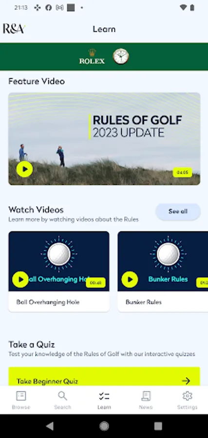Tap the Android recent apps square button

point(158,426)
